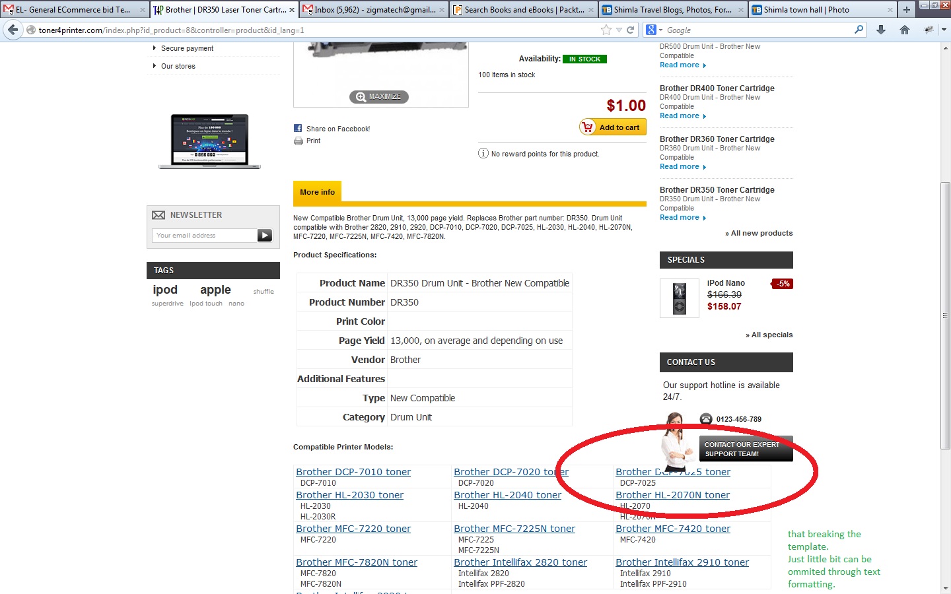Image resolution: width=951 pixels, height=594 pixels.
Task: Click the Google search input field
Action: [x=758, y=30]
